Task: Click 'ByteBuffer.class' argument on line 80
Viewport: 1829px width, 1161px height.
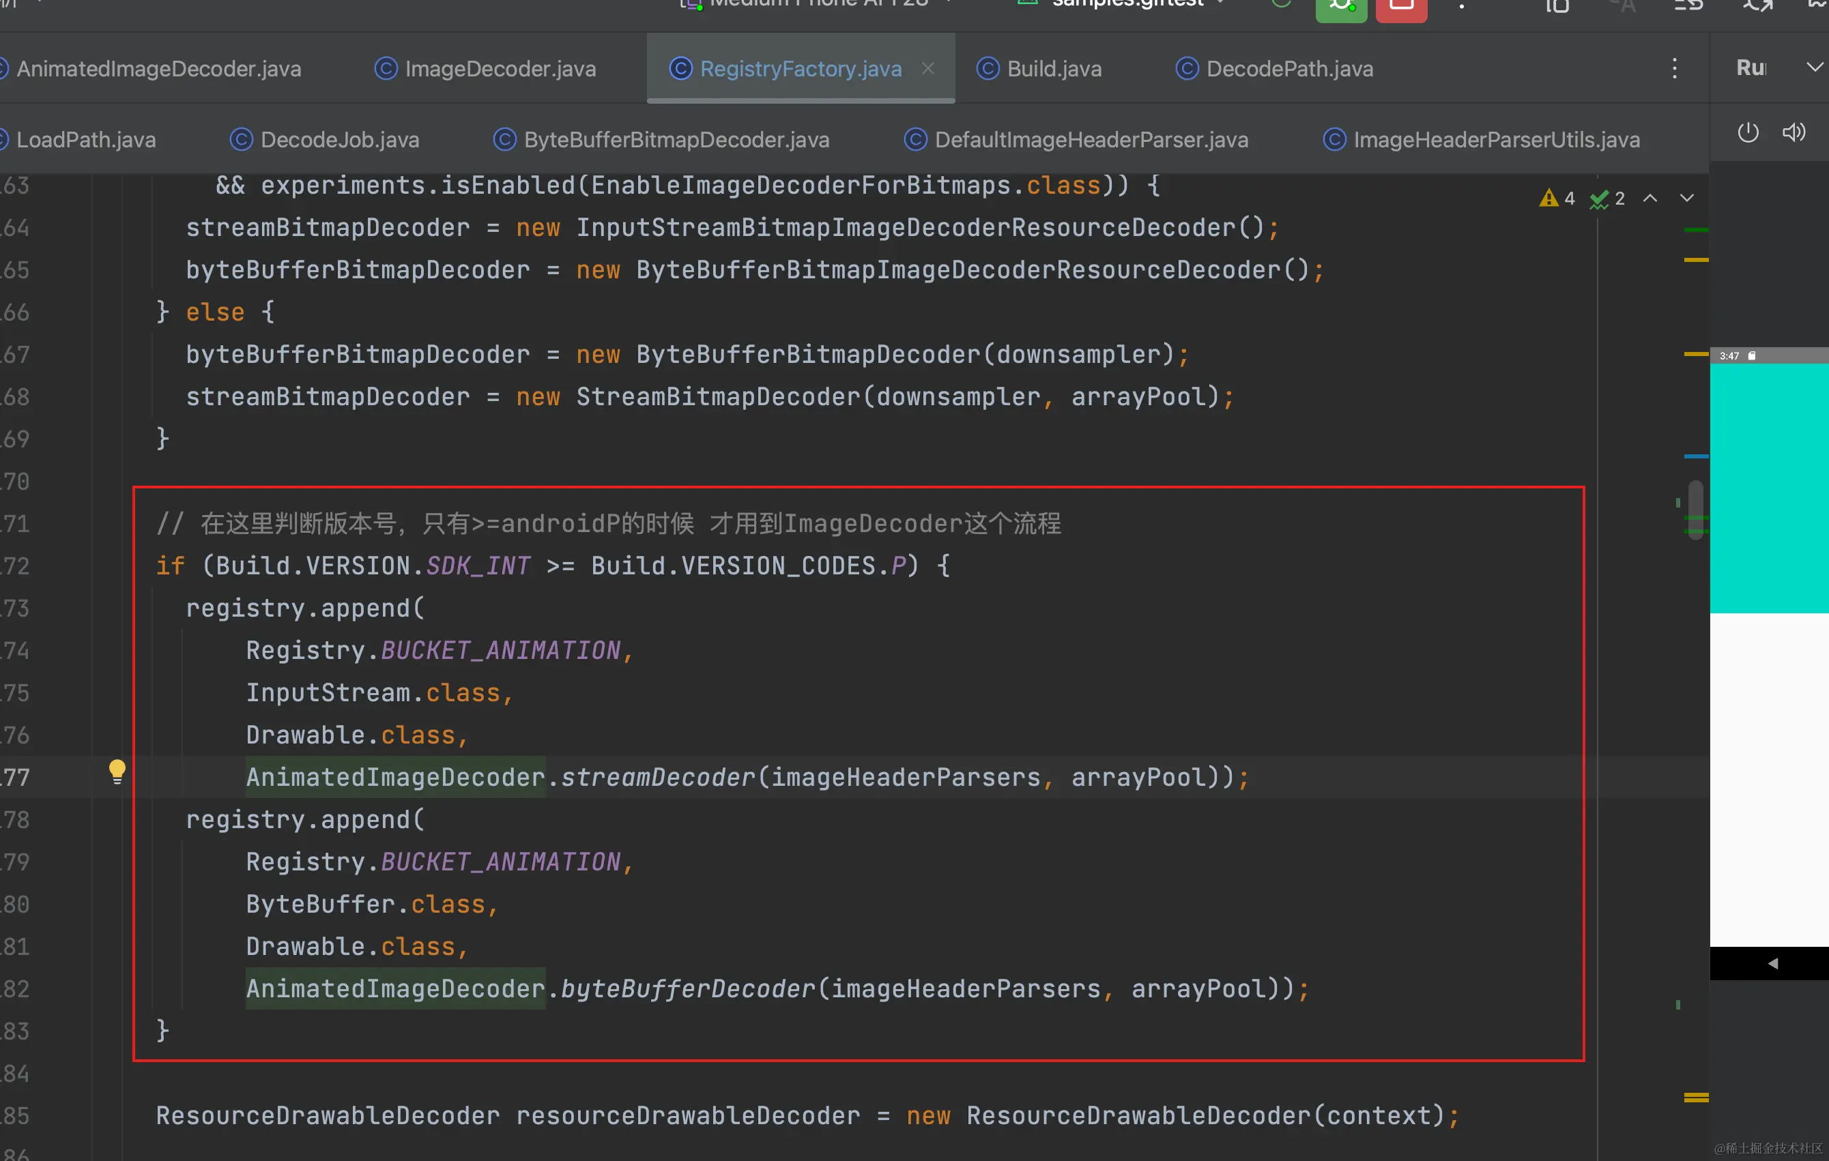Action: pyautogui.click(x=365, y=905)
